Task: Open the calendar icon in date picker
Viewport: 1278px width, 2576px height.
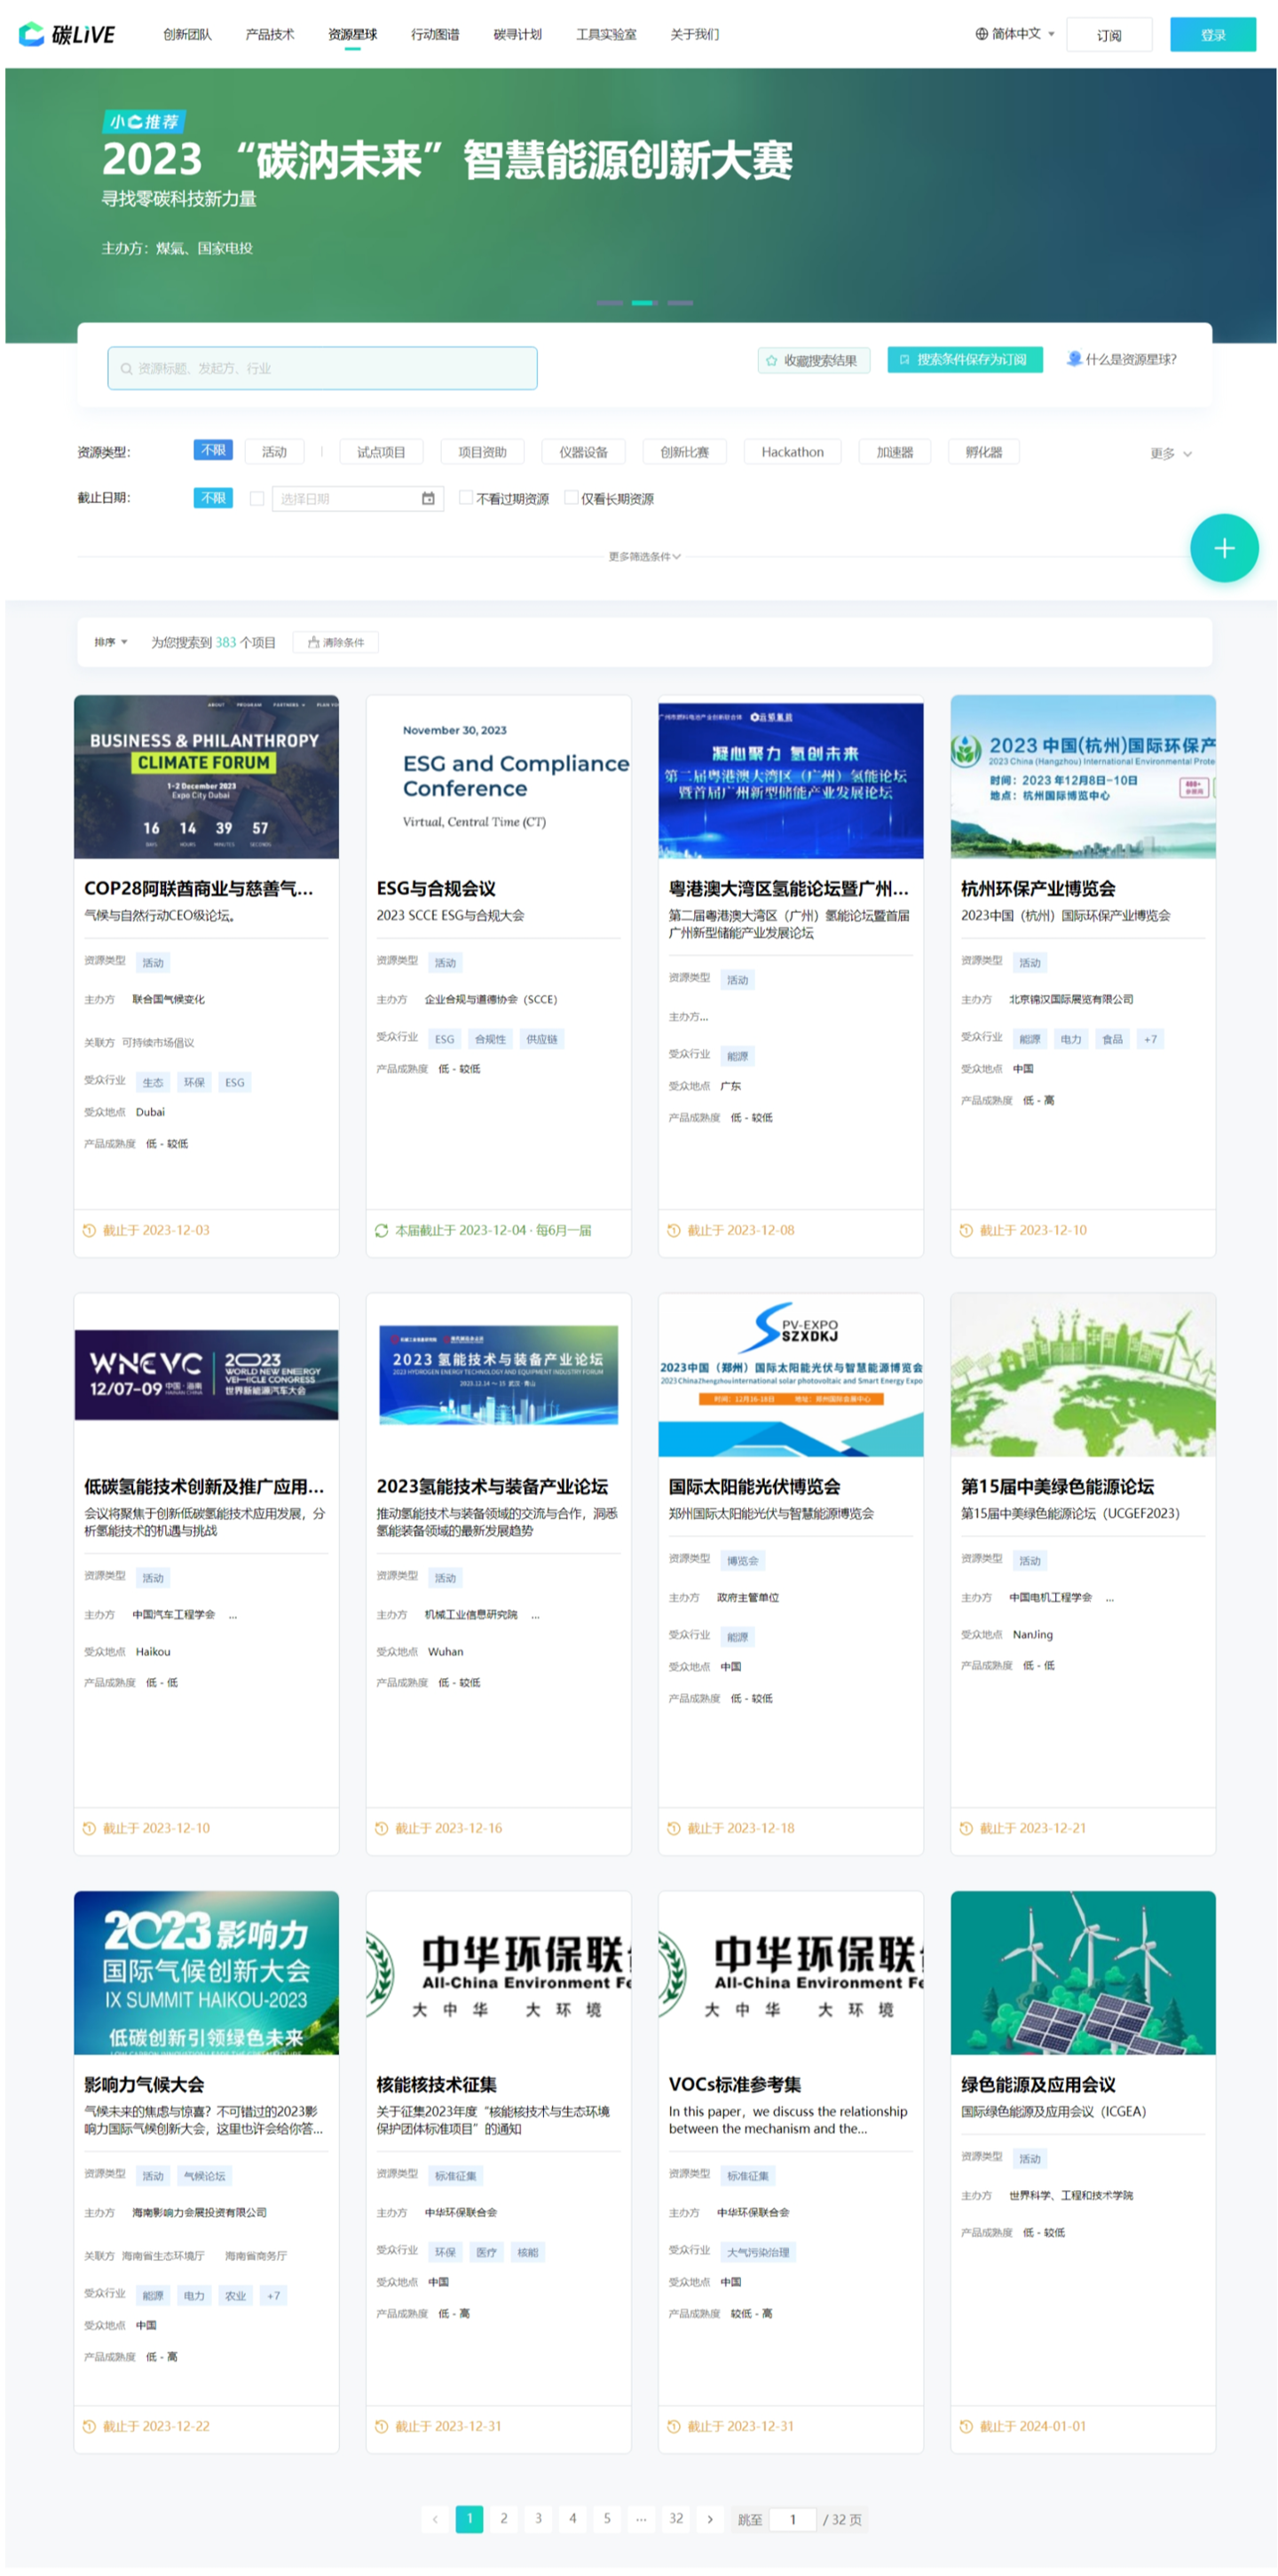Action: pos(428,498)
